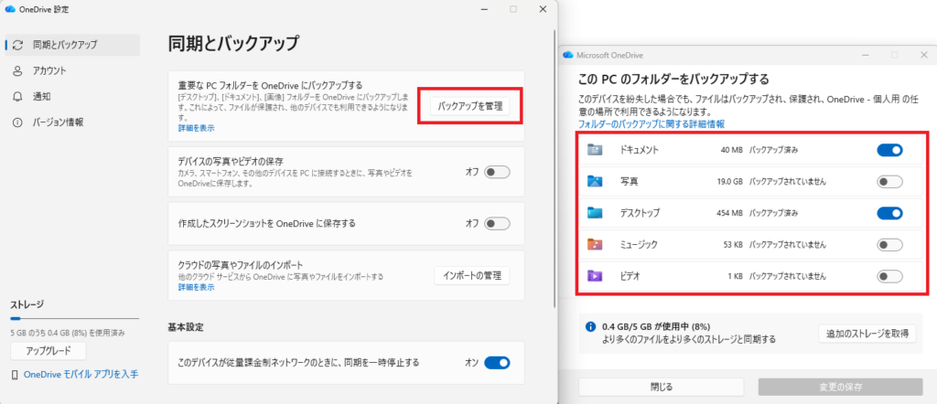
Task: Click the phone icon beside OneDrive モバイル アプリを入手
Action: pos(15,375)
